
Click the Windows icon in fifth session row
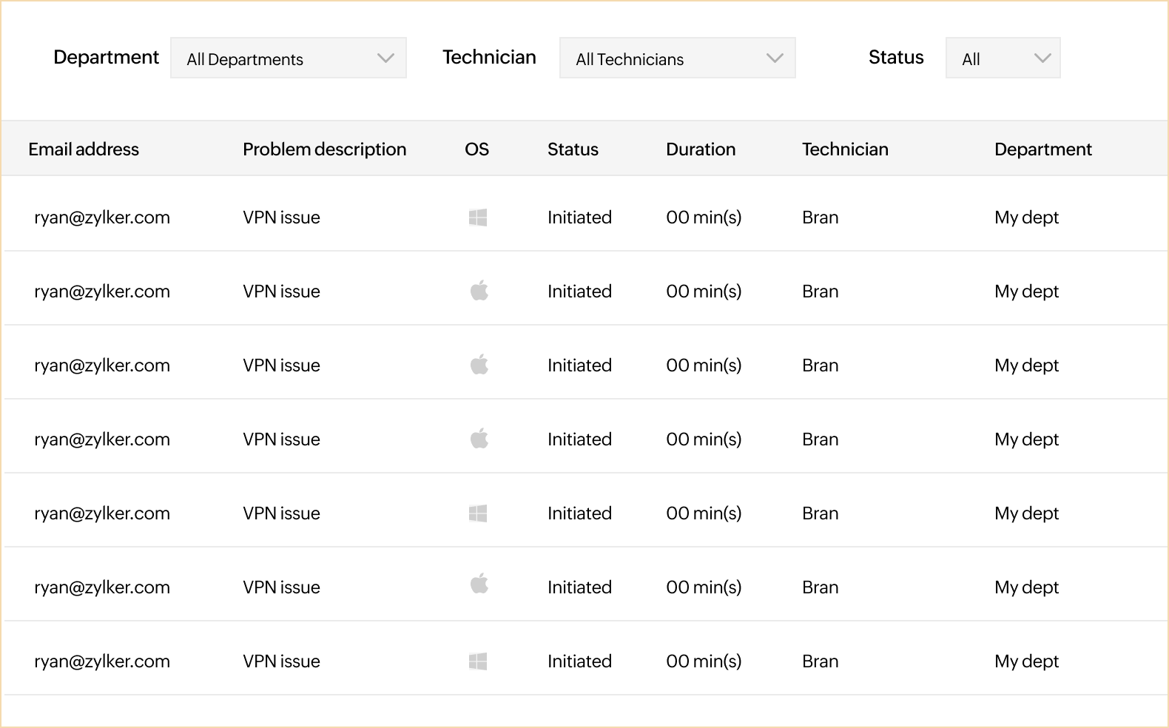click(478, 513)
